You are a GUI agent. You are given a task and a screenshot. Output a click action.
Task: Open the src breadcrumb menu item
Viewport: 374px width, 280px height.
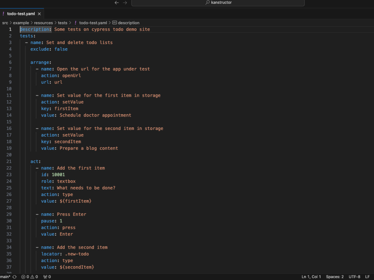5,23
